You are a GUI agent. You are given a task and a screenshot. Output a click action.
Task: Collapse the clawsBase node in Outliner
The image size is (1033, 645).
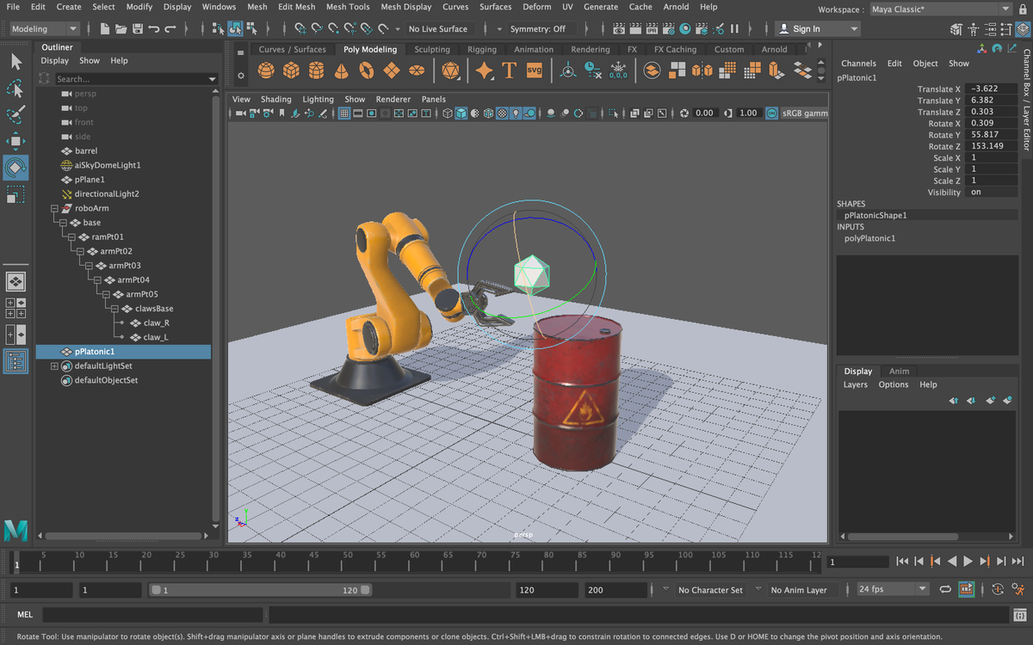coord(114,309)
